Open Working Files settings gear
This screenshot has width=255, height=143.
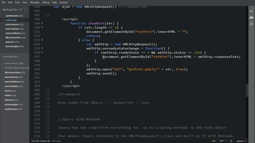21,10
